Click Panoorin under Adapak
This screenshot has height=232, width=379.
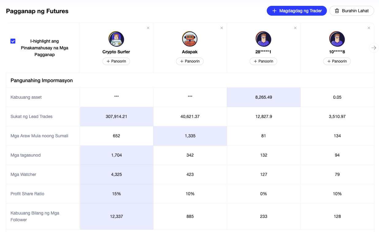pyautogui.click(x=190, y=61)
